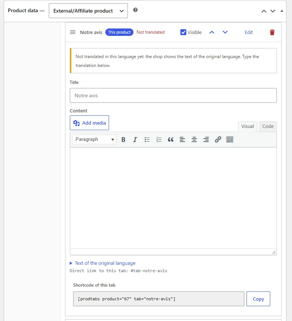Insert a numbered list

coord(159,140)
